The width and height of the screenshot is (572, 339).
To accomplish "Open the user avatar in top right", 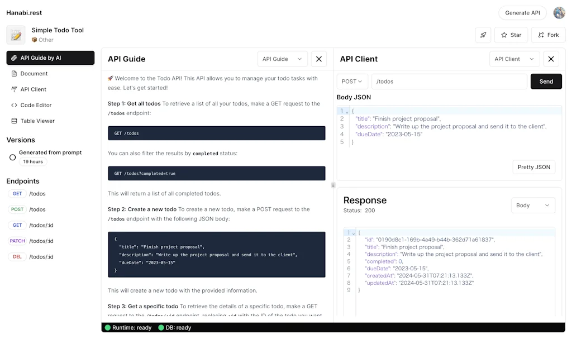I will tap(559, 13).
